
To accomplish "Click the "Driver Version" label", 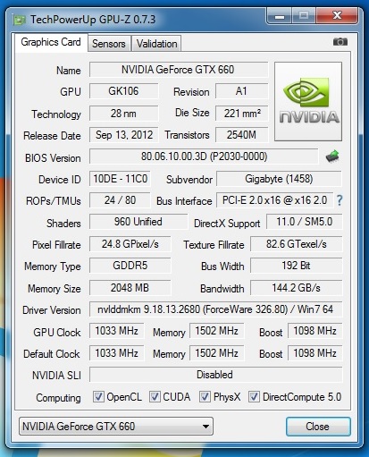I will pos(52,310).
